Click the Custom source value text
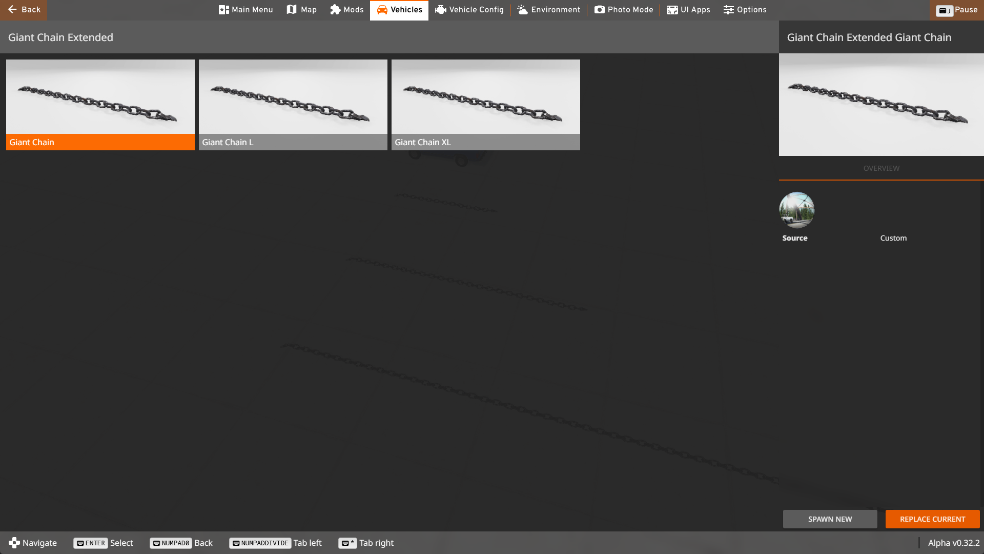Screen dimensions: 984x554 [x=893, y=238]
